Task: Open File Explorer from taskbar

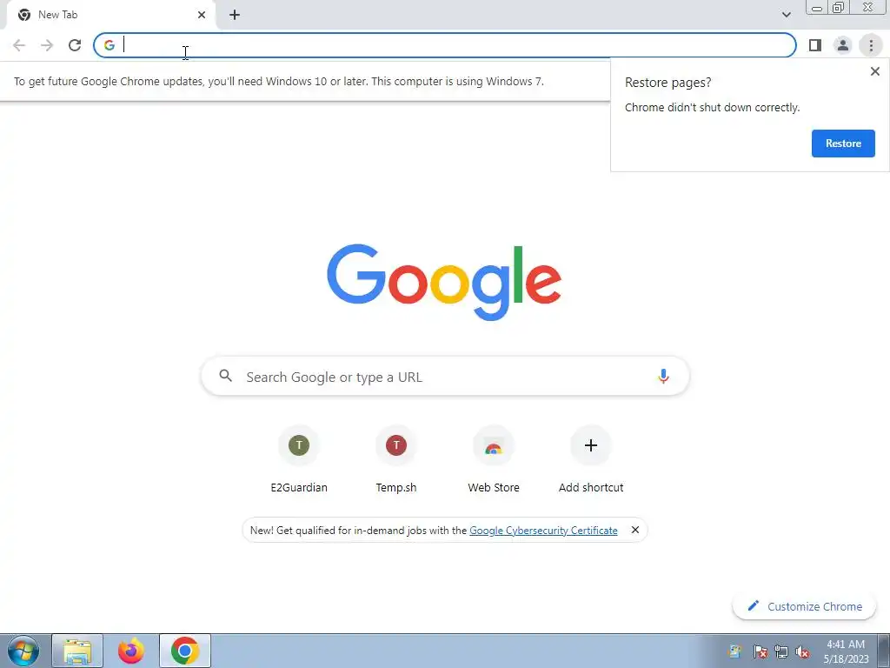Action: [77, 651]
